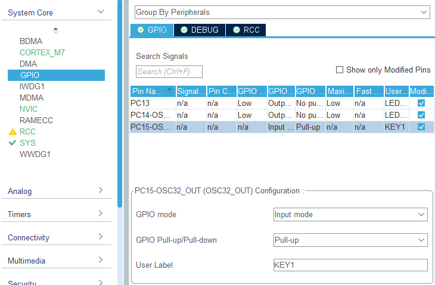Click the check icon on DEBUG tab
The image size is (435, 285).
(x=184, y=30)
